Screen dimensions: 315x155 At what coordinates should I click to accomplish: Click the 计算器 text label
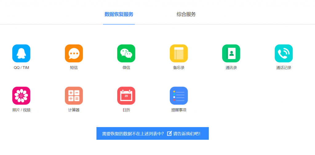(x=74, y=110)
